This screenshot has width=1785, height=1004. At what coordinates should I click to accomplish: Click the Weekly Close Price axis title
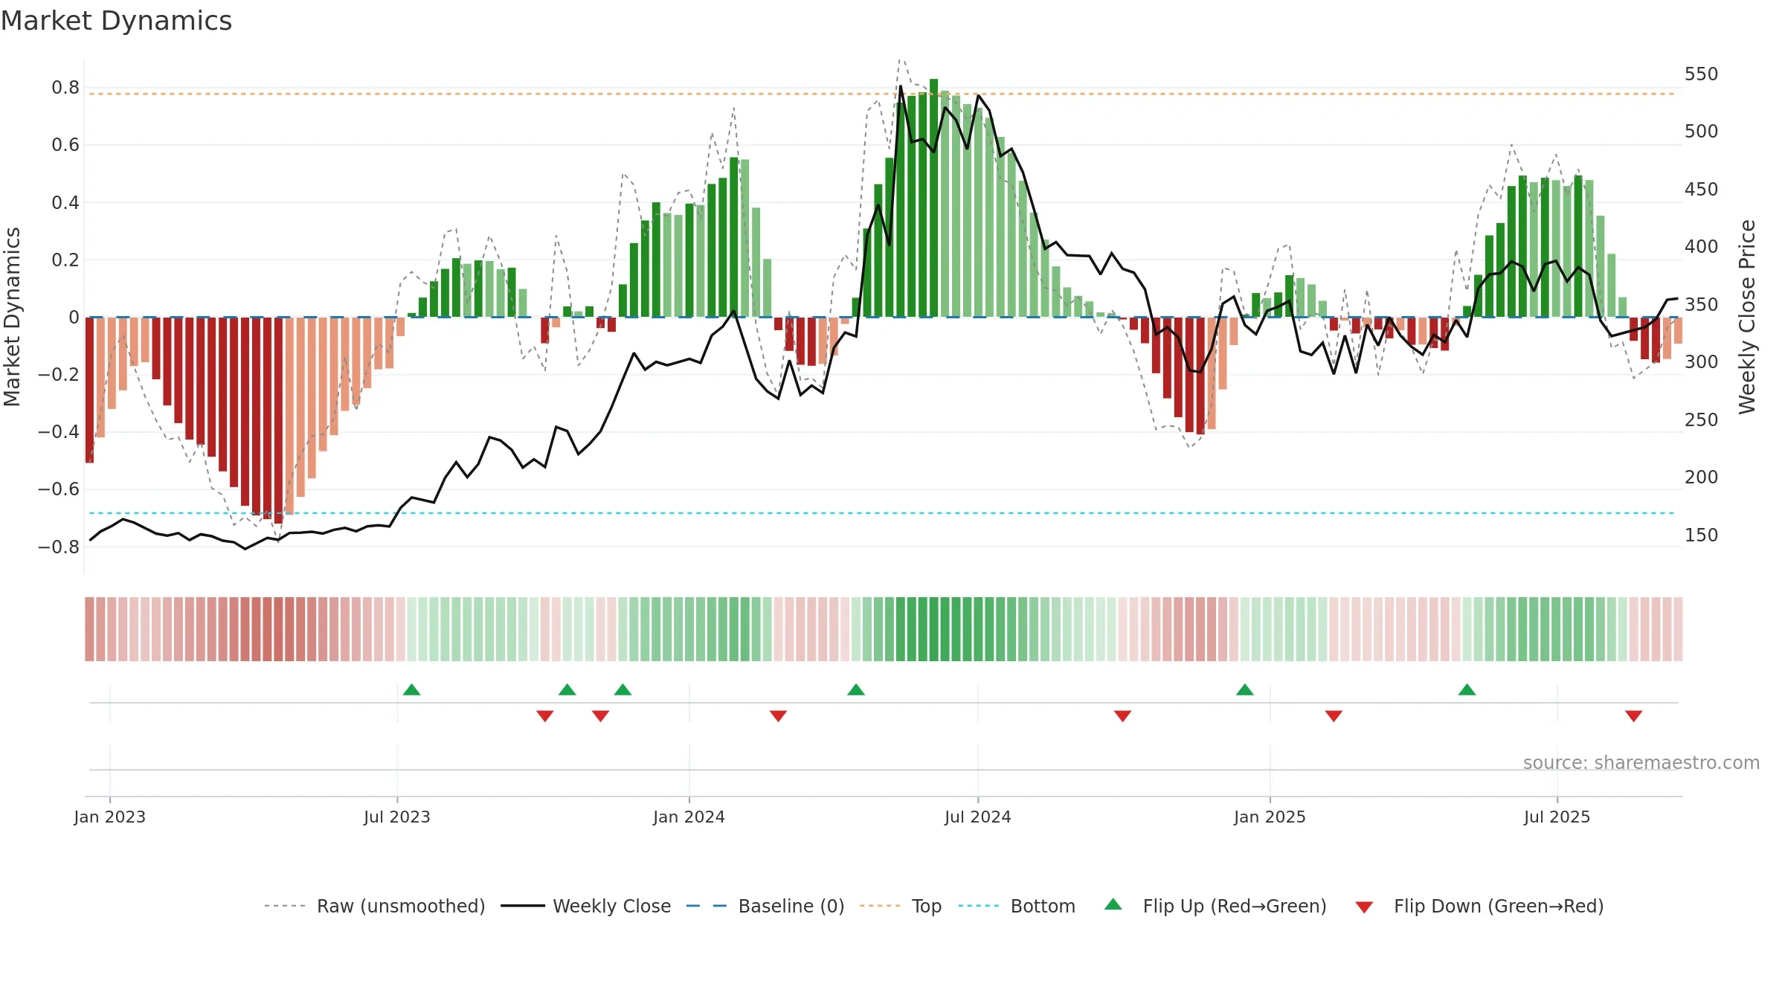click(x=1747, y=317)
